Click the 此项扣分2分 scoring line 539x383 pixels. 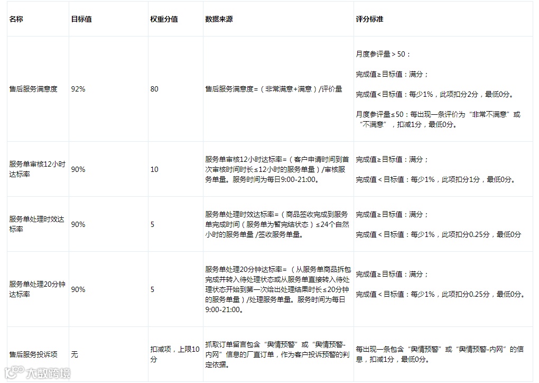click(435, 94)
